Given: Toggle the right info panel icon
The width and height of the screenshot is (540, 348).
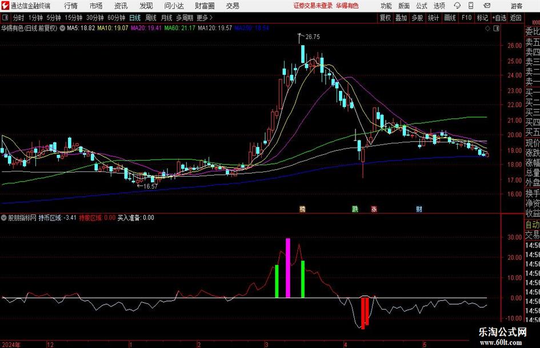Looking at the screenshot, I should click(496, 29).
